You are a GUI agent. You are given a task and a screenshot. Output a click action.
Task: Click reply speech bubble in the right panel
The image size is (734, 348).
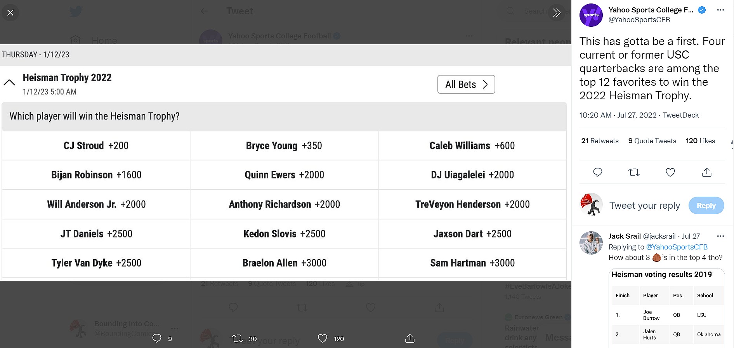598,172
